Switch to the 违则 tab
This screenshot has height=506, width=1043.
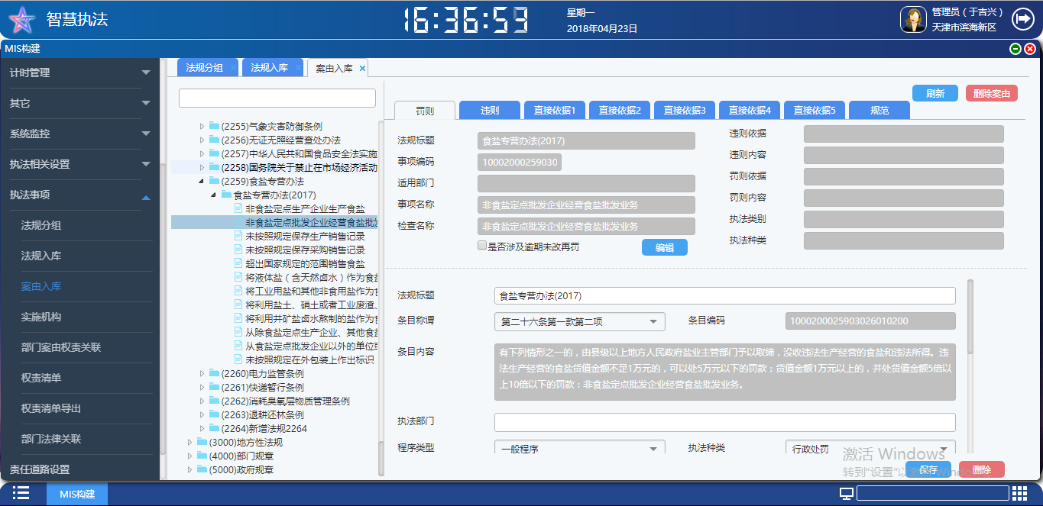[489, 111]
